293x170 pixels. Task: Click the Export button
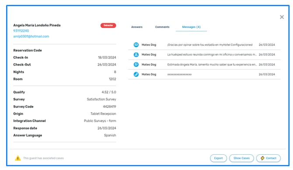219,158
